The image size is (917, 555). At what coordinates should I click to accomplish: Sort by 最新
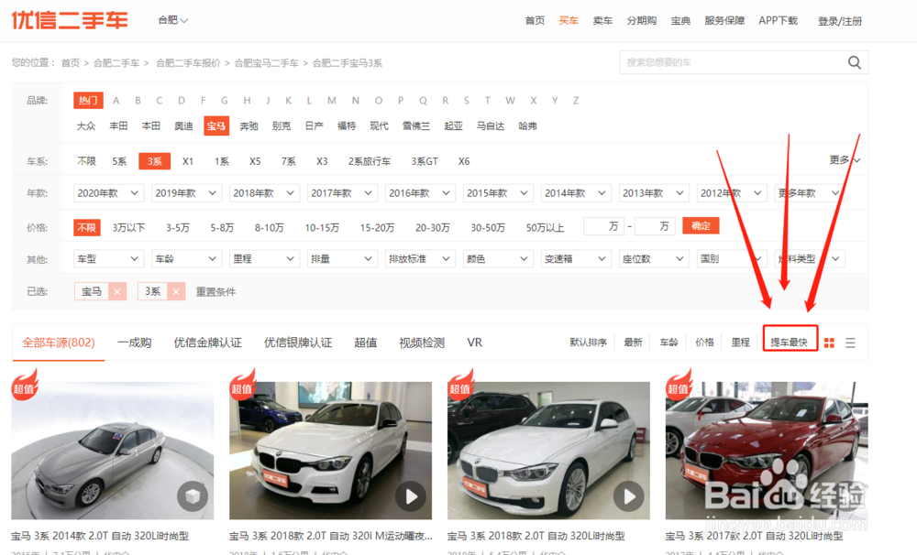(x=633, y=343)
